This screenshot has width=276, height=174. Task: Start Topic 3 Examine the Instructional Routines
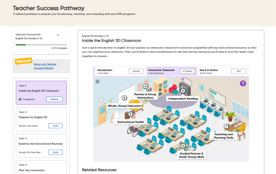(x=56, y=152)
